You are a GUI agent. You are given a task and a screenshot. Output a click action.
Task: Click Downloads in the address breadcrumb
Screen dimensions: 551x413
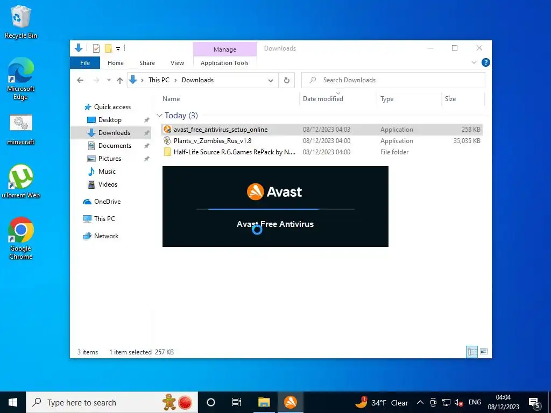click(197, 80)
